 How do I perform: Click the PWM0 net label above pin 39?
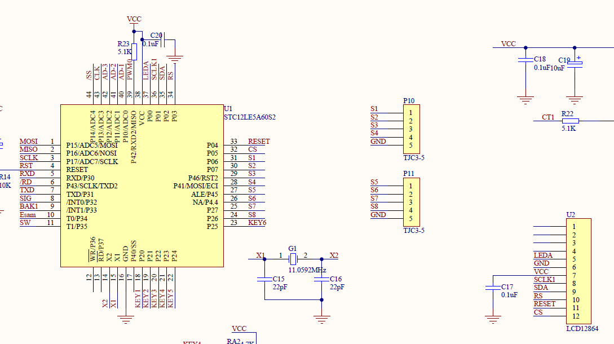130,70
